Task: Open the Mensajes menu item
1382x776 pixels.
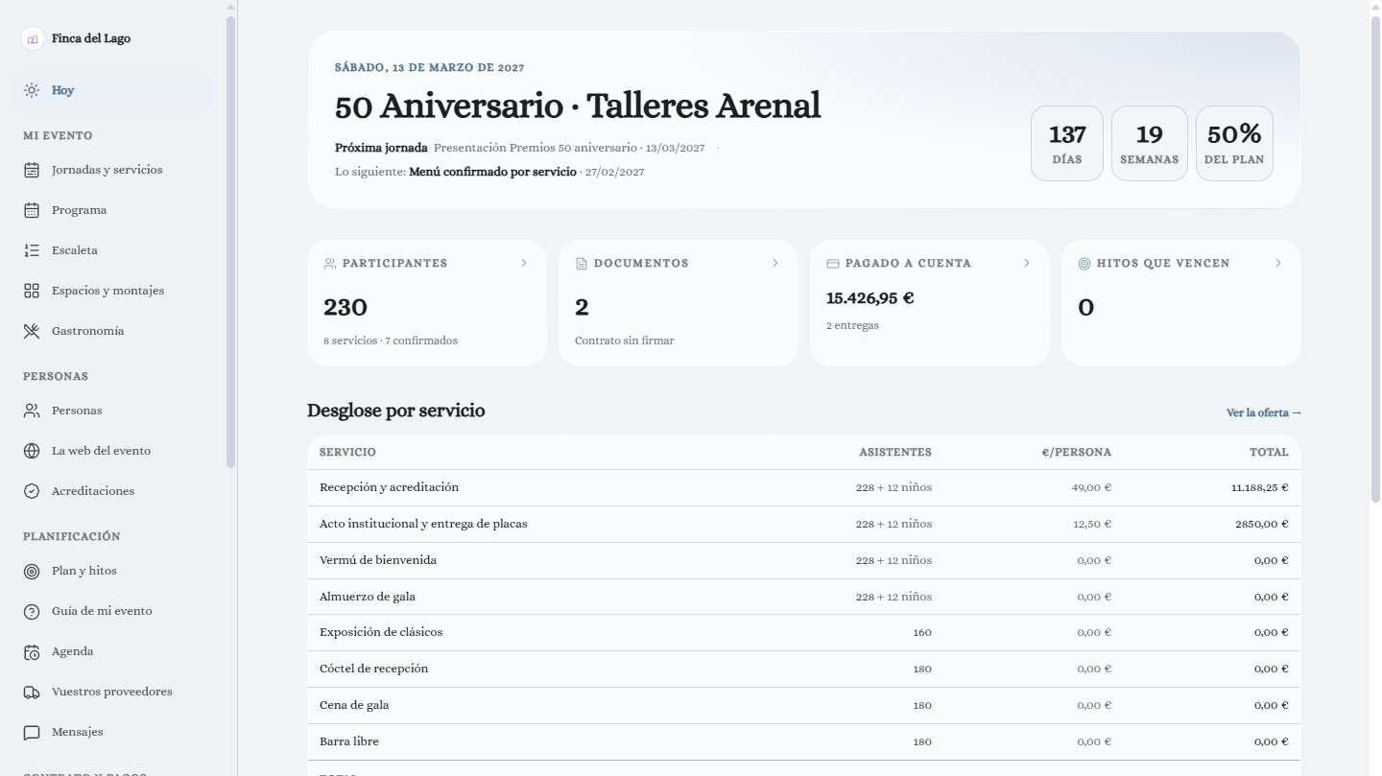Action: click(x=112, y=732)
